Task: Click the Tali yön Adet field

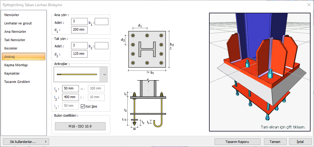Action: 79,46
